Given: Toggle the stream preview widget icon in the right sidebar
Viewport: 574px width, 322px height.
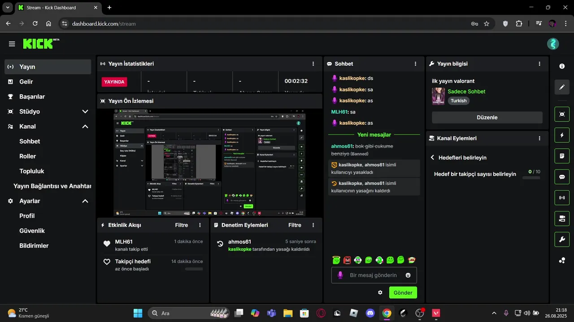Looking at the screenshot, I should [x=562, y=114].
